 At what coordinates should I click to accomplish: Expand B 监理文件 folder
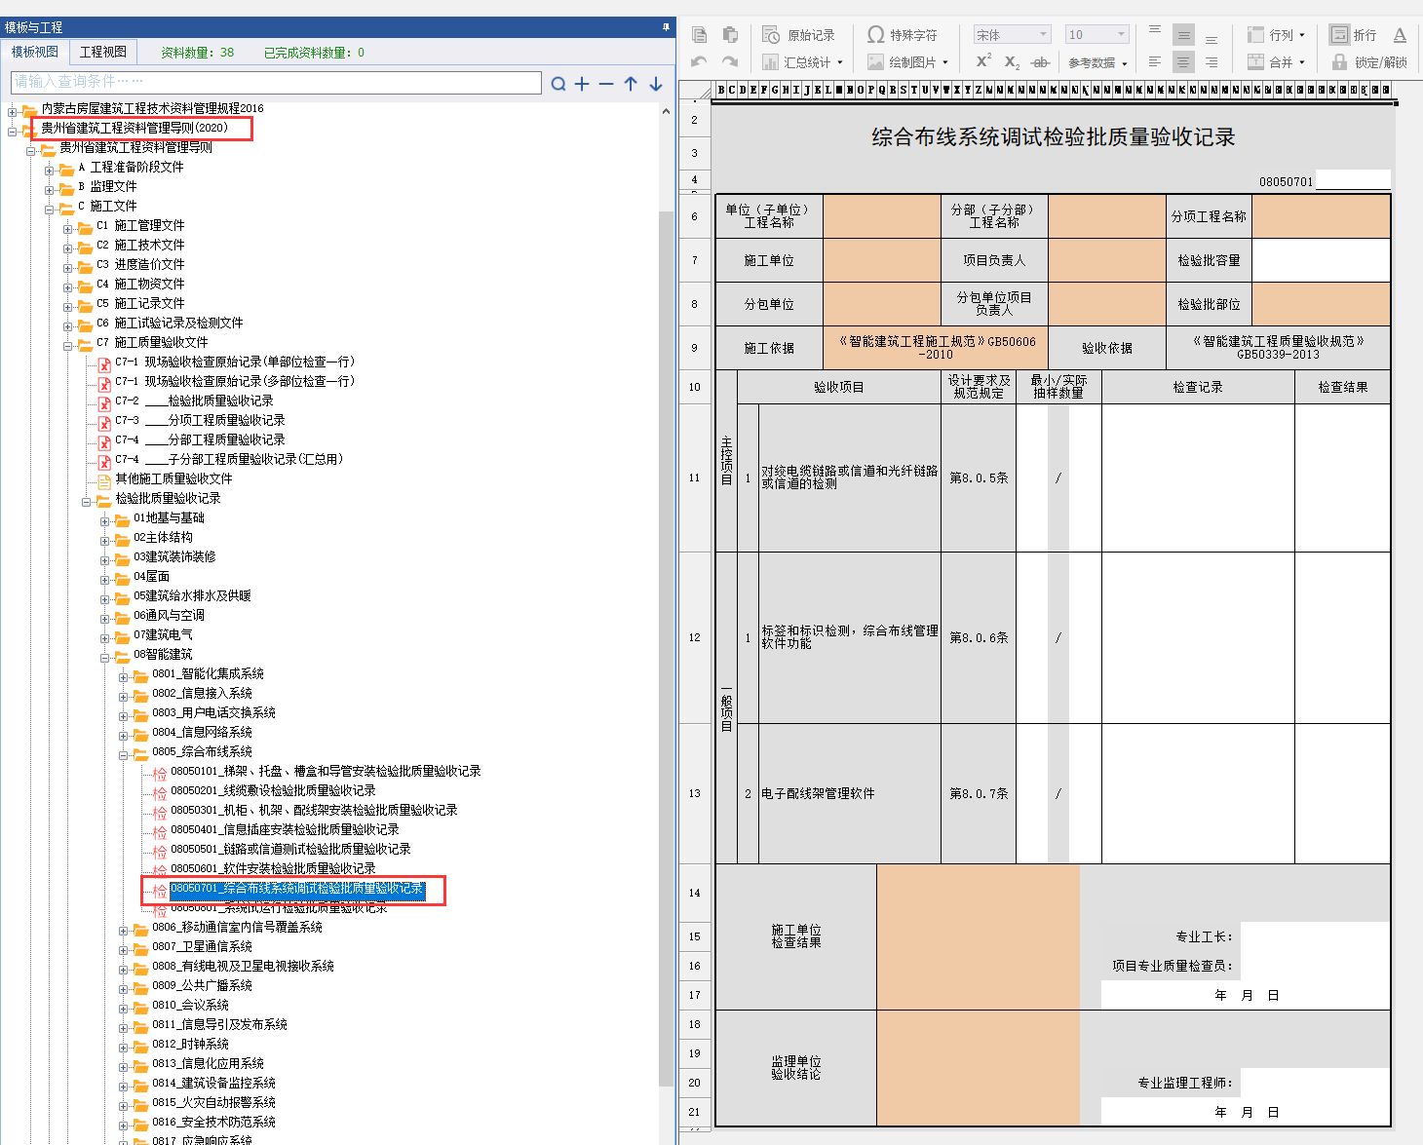click(x=49, y=189)
